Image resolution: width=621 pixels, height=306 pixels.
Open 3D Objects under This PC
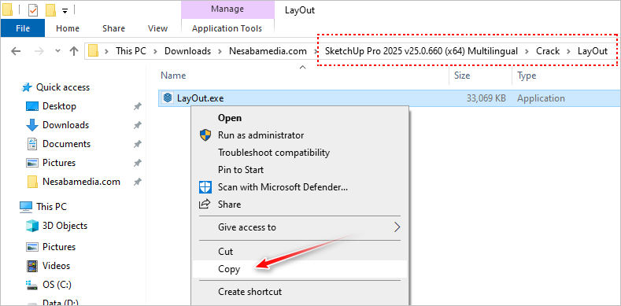[x=65, y=226]
